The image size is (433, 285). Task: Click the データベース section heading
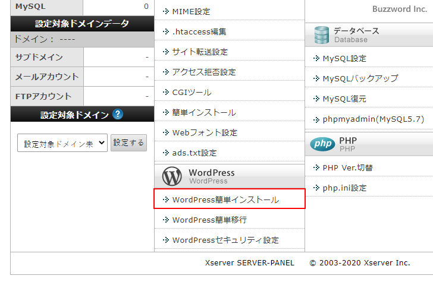[x=356, y=31]
